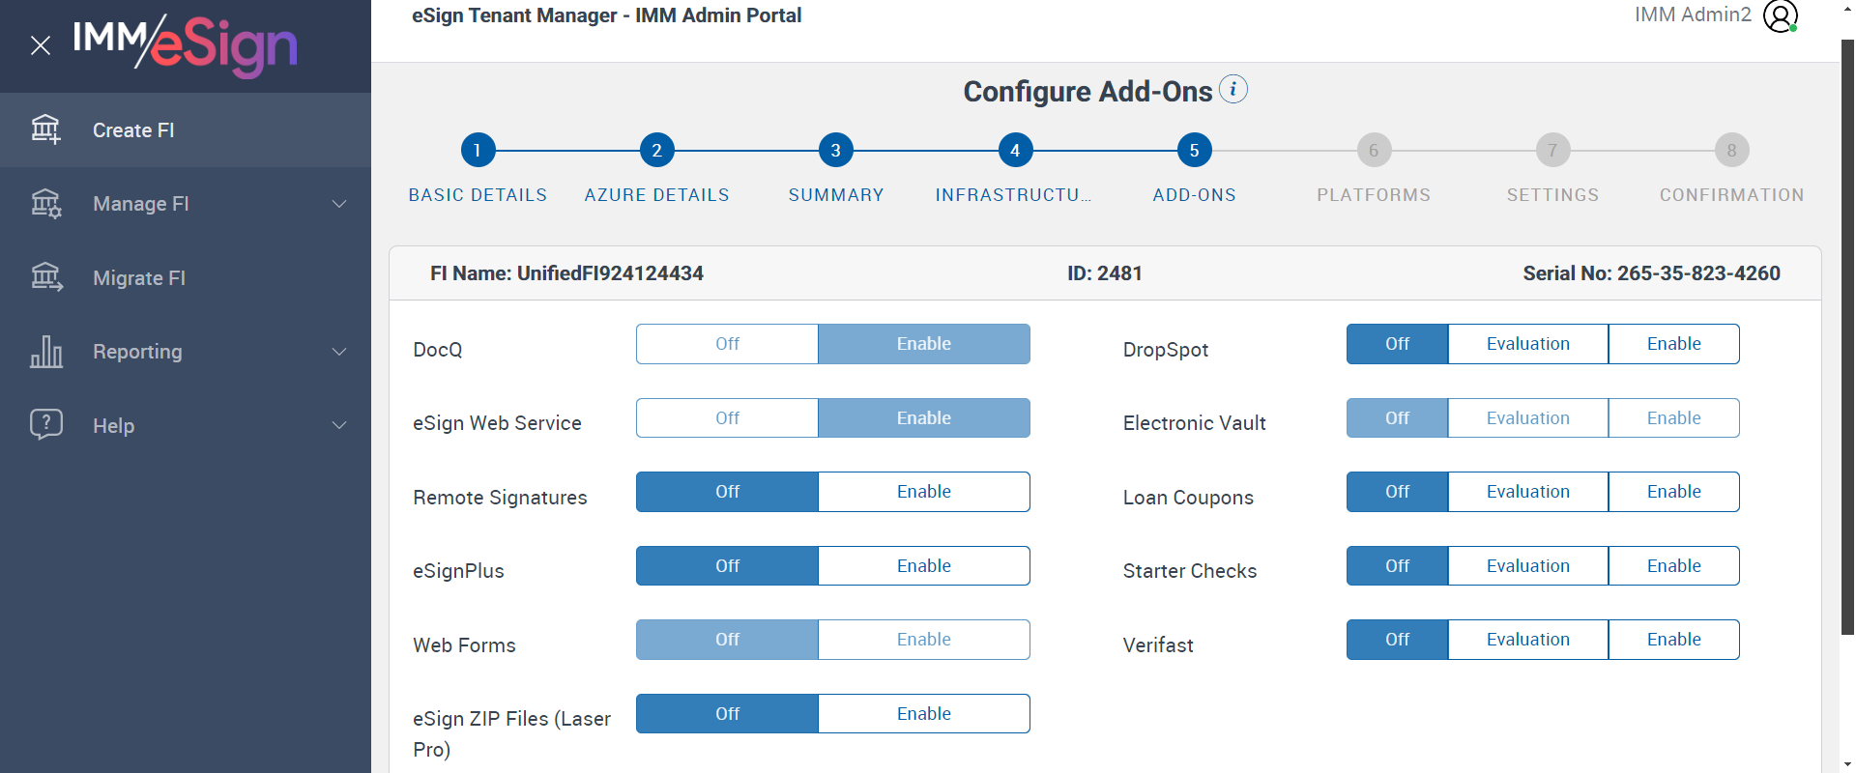Image resolution: width=1856 pixels, height=773 pixels.
Task: Click the Create FI bank icon
Action: 45,129
